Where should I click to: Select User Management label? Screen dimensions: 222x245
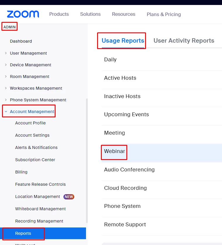pyautogui.click(x=28, y=53)
